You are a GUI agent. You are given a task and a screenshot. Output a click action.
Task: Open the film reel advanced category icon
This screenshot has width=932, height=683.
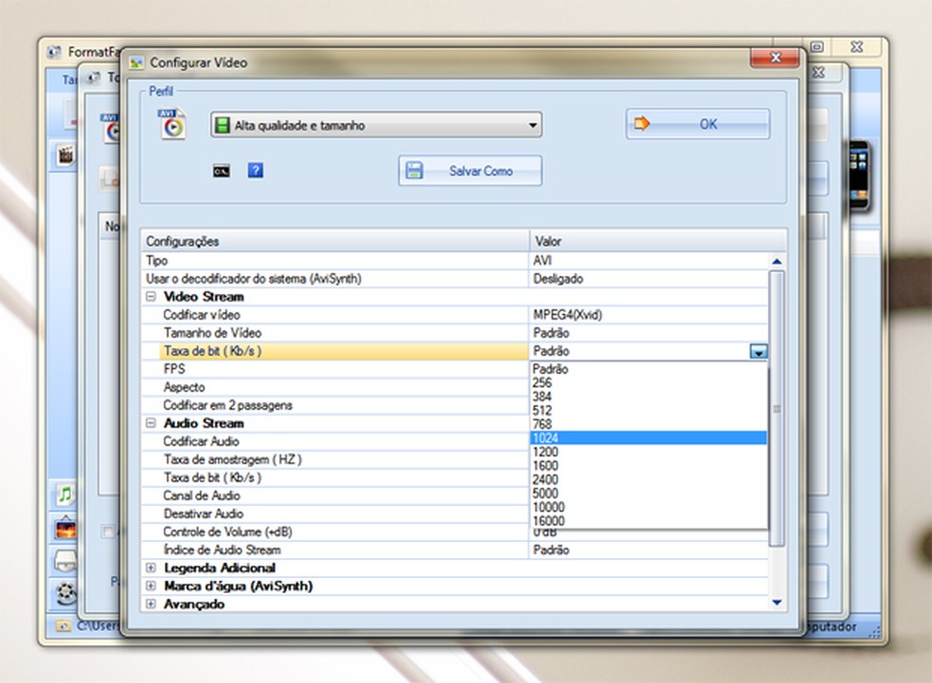tap(65, 593)
